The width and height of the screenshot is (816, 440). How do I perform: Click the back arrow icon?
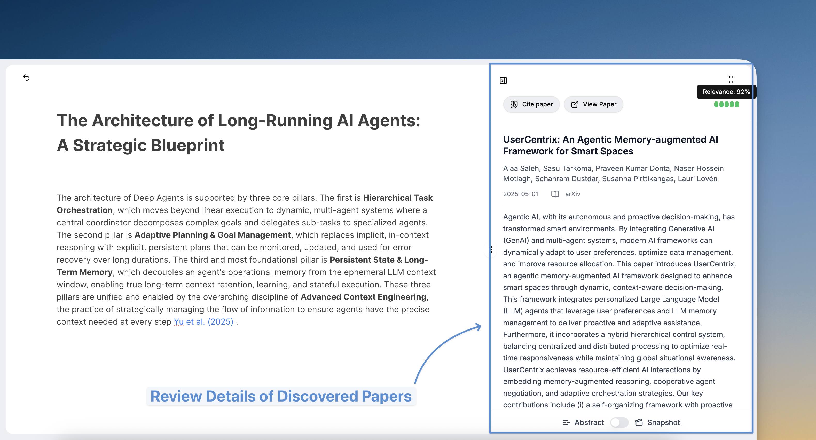(x=26, y=78)
